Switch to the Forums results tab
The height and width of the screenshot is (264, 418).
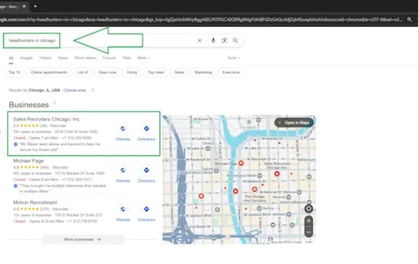coord(109,58)
